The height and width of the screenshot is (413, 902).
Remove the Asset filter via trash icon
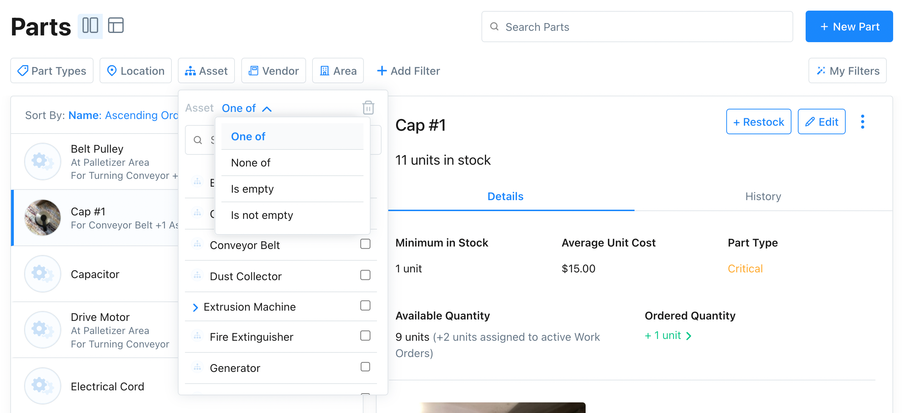(x=368, y=108)
